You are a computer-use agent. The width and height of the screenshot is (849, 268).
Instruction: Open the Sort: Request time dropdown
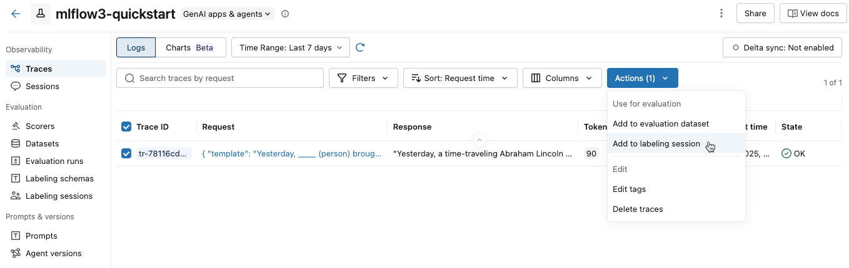click(x=460, y=78)
